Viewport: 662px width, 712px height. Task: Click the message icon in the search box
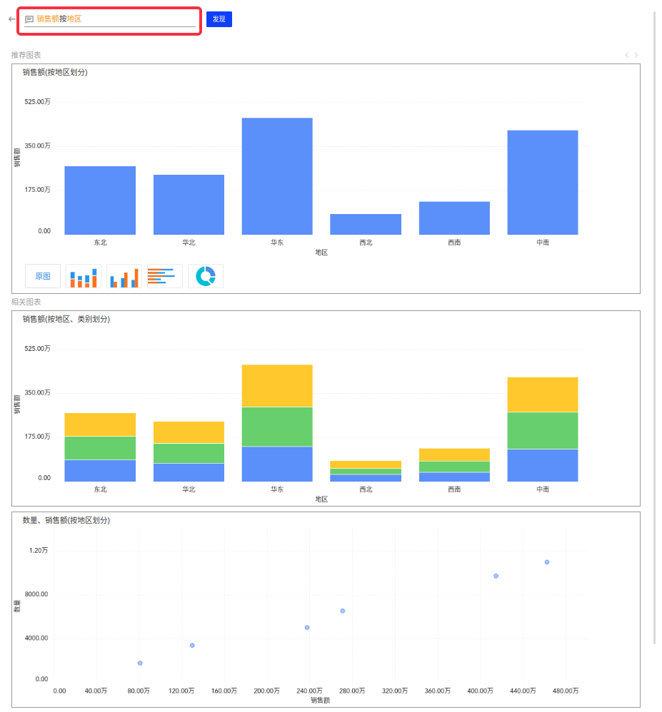(x=29, y=19)
